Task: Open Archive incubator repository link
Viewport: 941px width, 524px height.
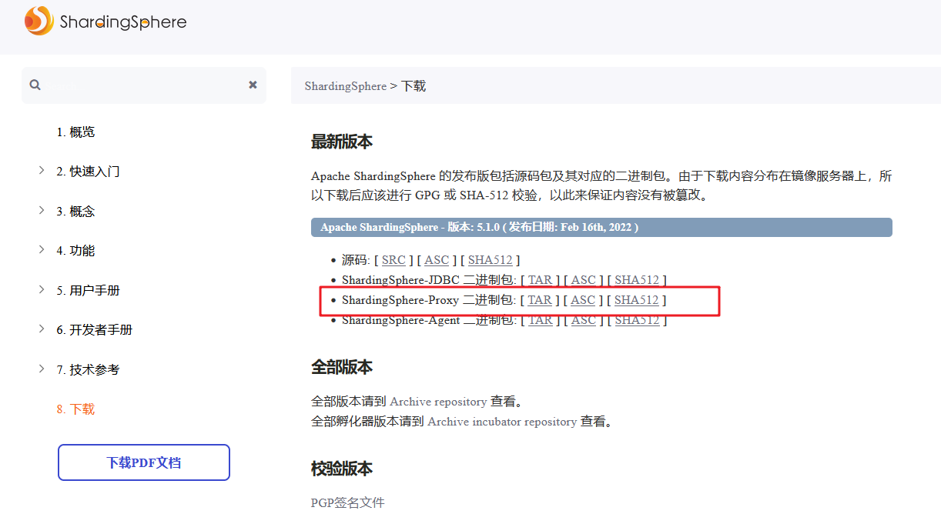Action: coord(502,422)
